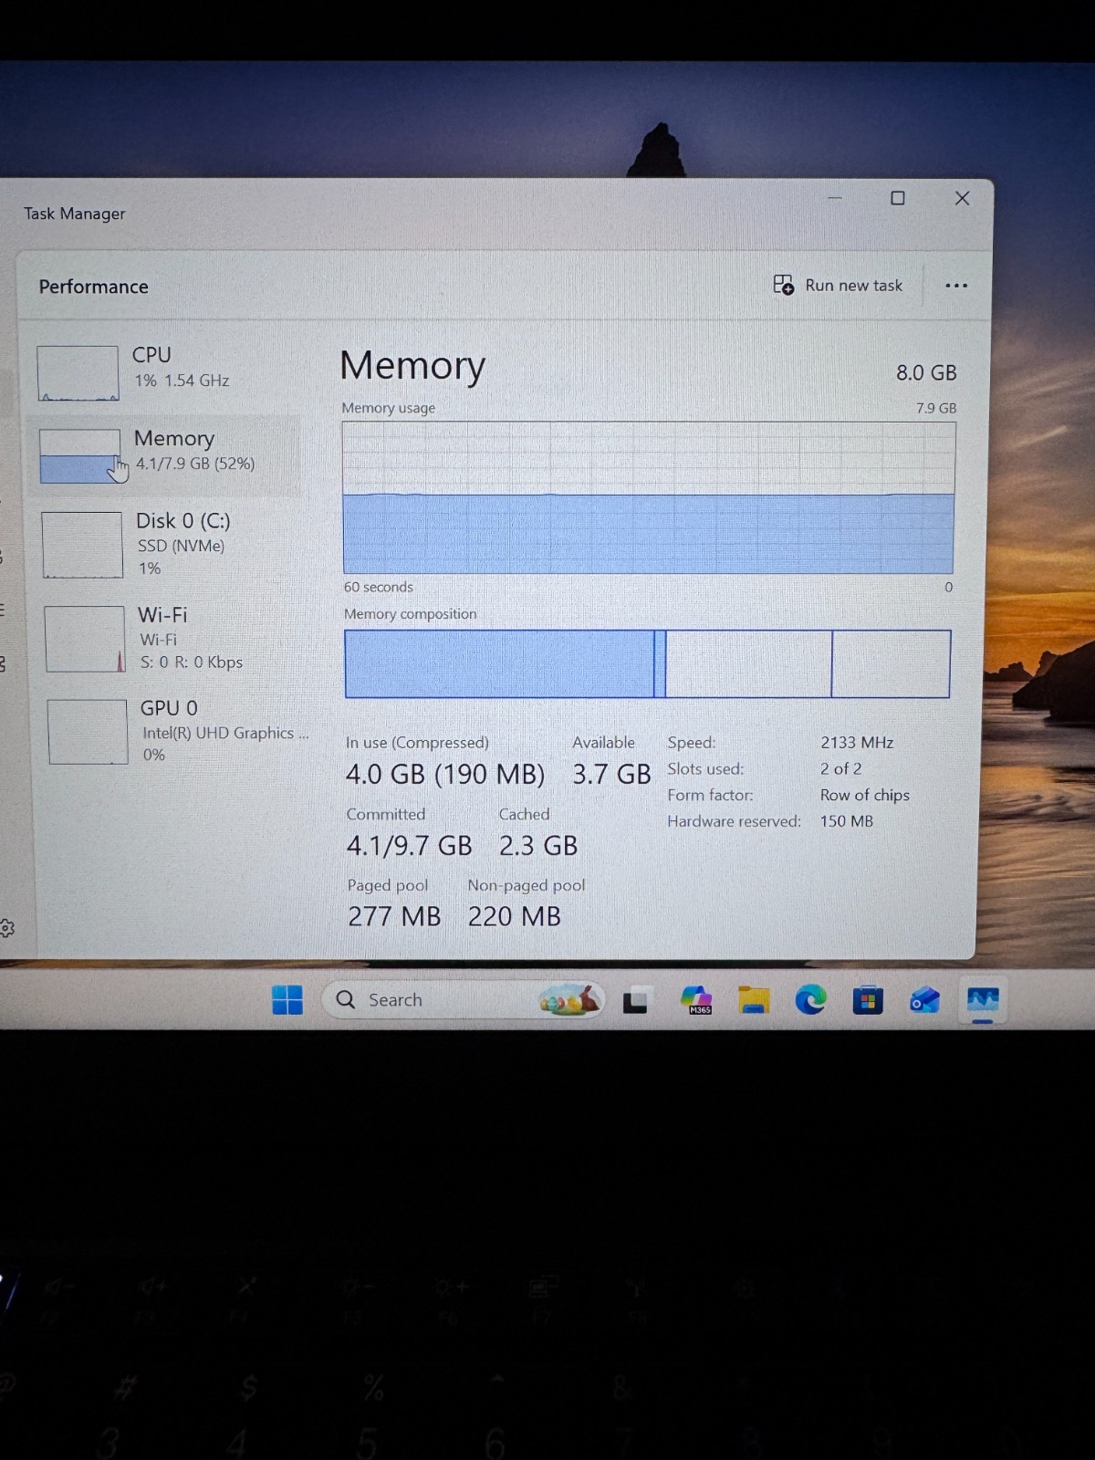This screenshot has width=1095, height=1460.
Task: Open the Disk 0 (C:) performance panel
Action: (x=166, y=544)
